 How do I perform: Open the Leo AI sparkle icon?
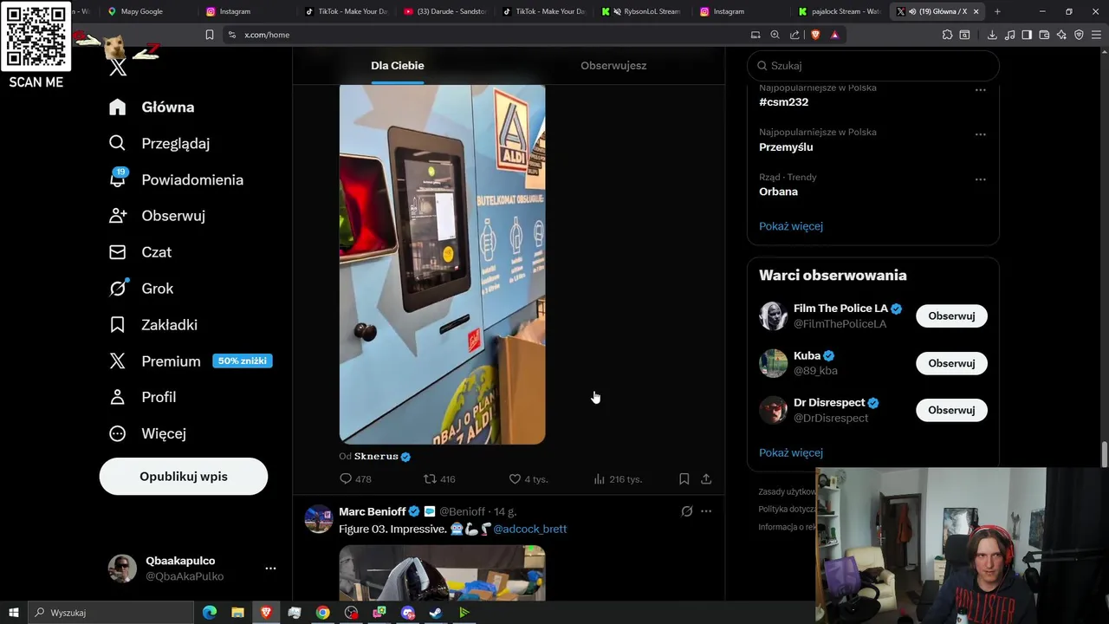[1061, 35]
